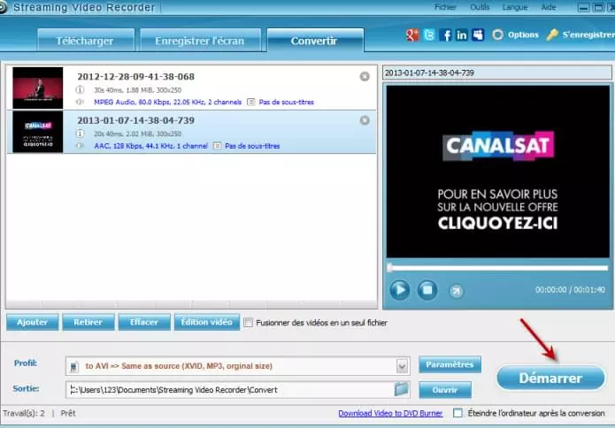This screenshot has height=428, width=615.
Task: Click subtitle icon in the 2012-12-28 row
Action: [x=251, y=102]
